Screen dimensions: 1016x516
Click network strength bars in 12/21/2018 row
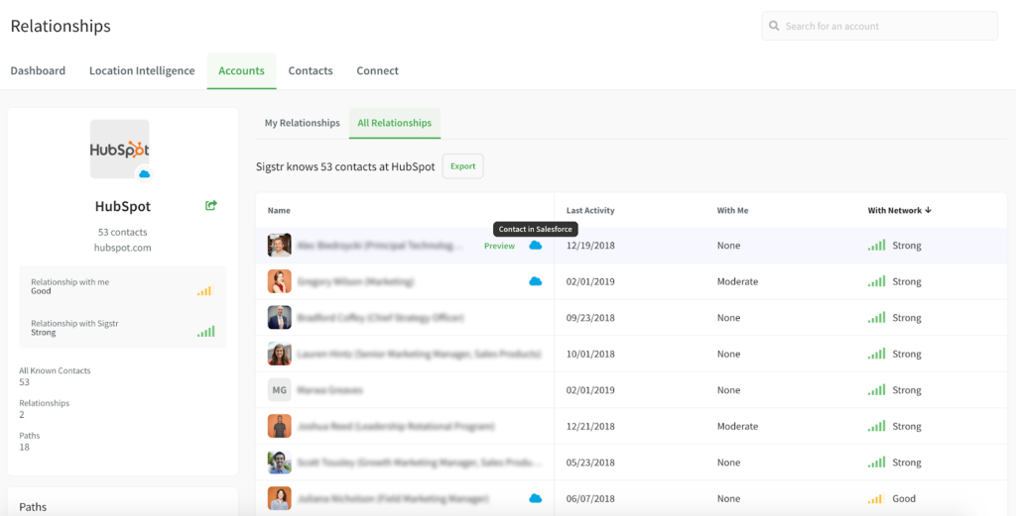[877, 426]
